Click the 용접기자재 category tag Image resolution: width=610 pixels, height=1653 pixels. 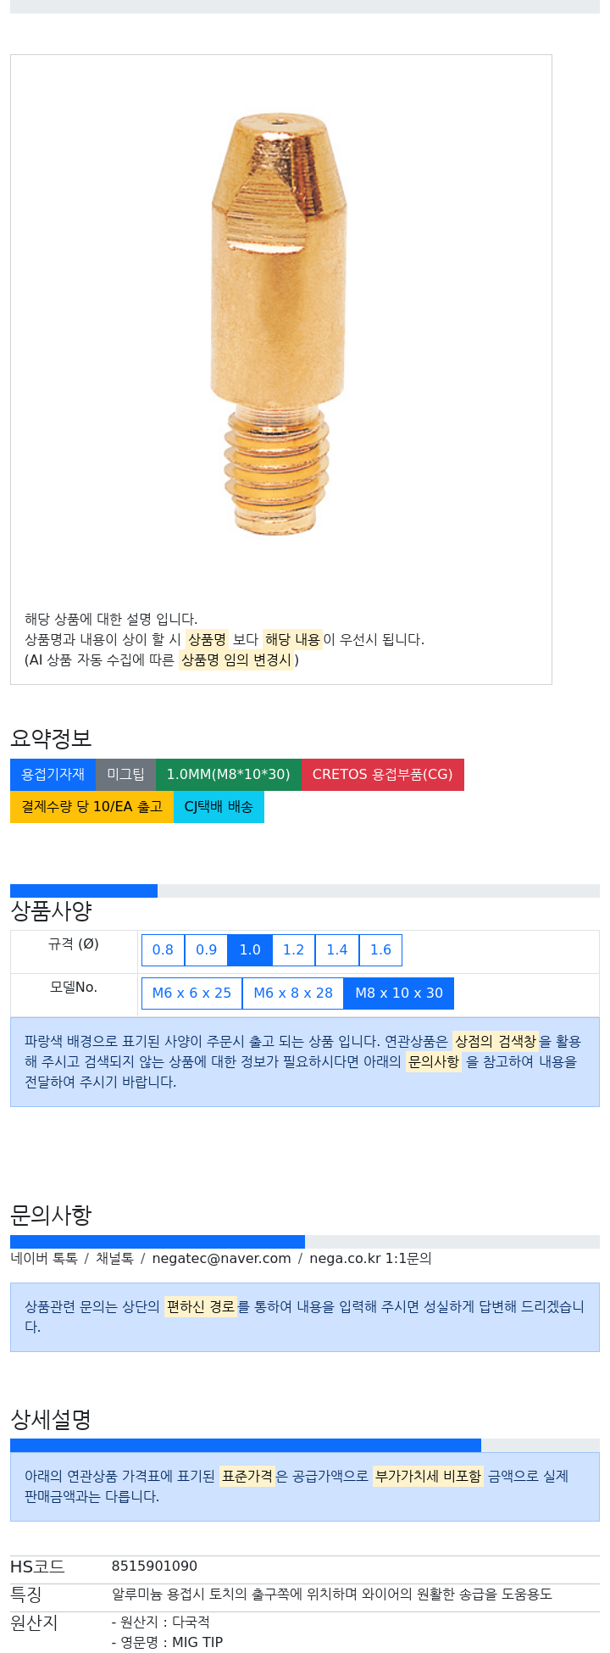coord(53,775)
